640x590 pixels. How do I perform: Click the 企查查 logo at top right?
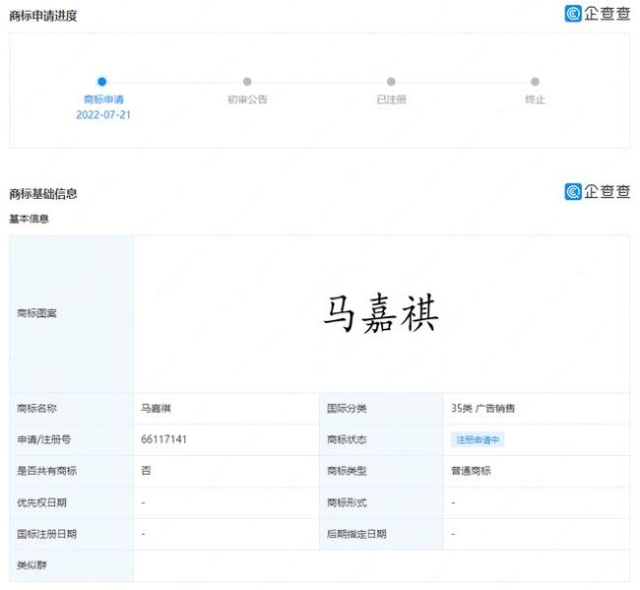point(597,14)
